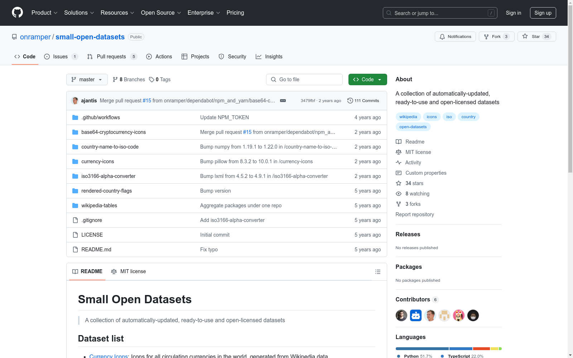Open the Pricing link
Viewport: 573px width, 358px height.
235,13
